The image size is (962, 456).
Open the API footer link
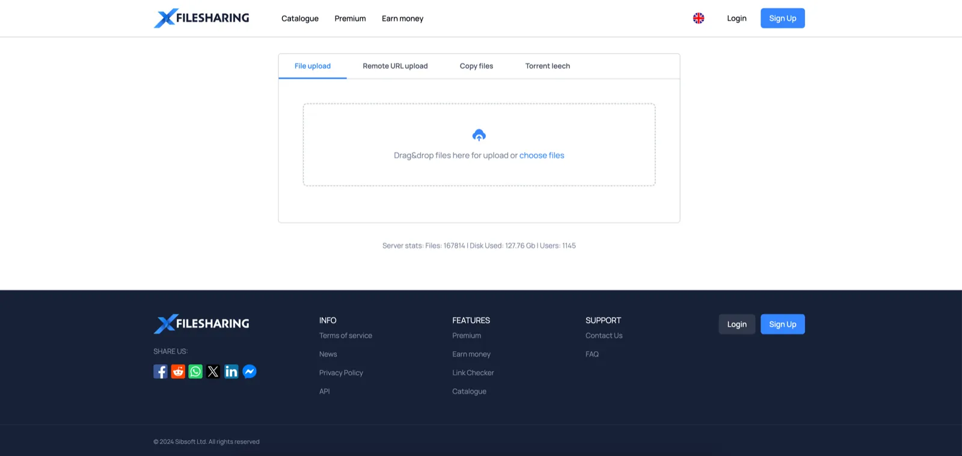(x=325, y=392)
